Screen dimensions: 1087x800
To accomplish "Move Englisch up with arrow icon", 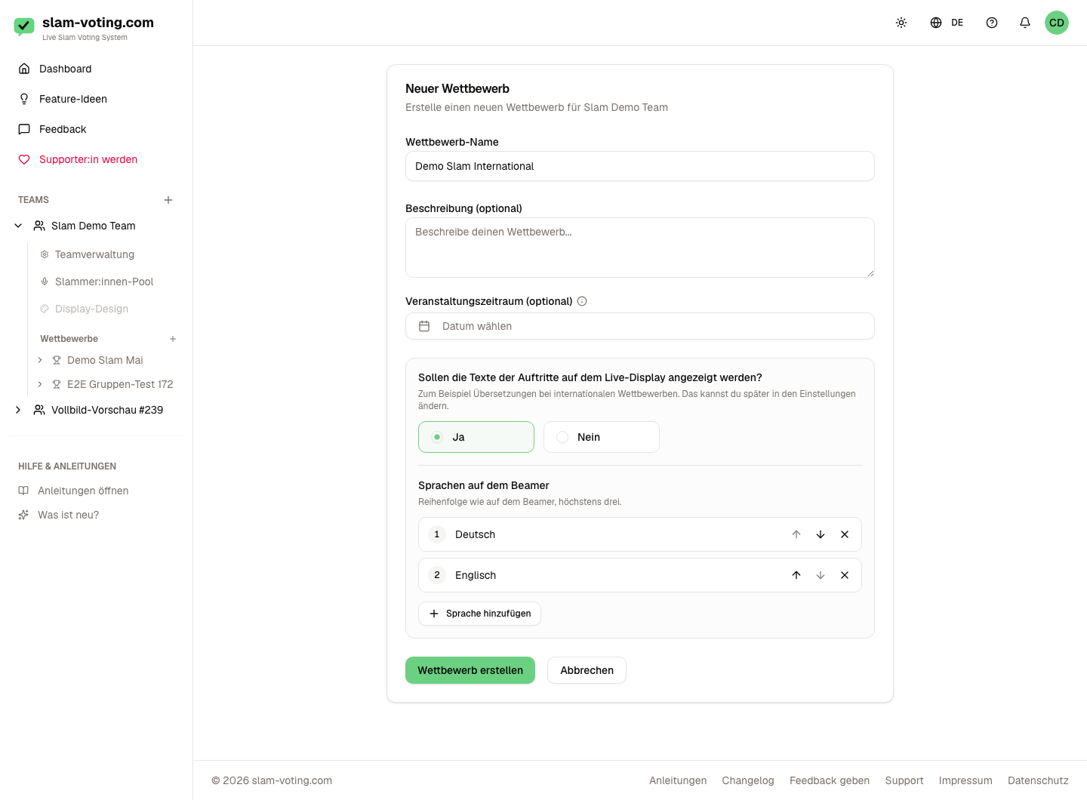I will [x=796, y=575].
